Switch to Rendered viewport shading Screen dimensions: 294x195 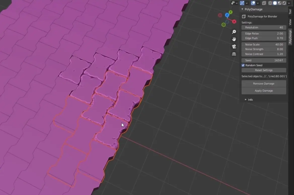(x=284, y=3)
